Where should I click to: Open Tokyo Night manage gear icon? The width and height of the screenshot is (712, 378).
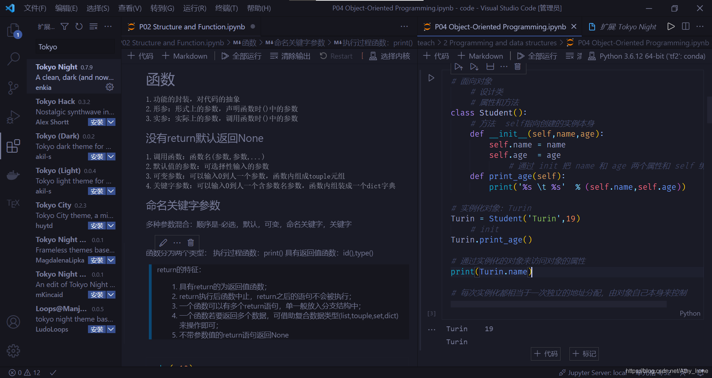click(x=110, y=87)
